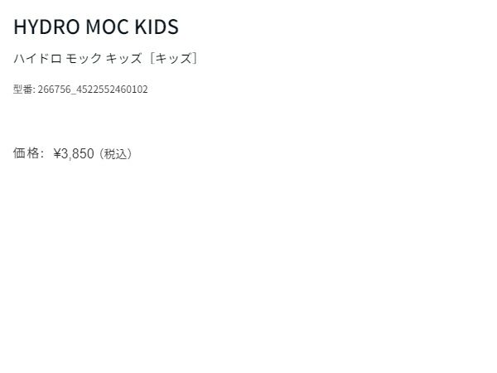Click the model number 266756_4522552460102
The height and width of the screenshot is (373, 497).
click(93, 90)
